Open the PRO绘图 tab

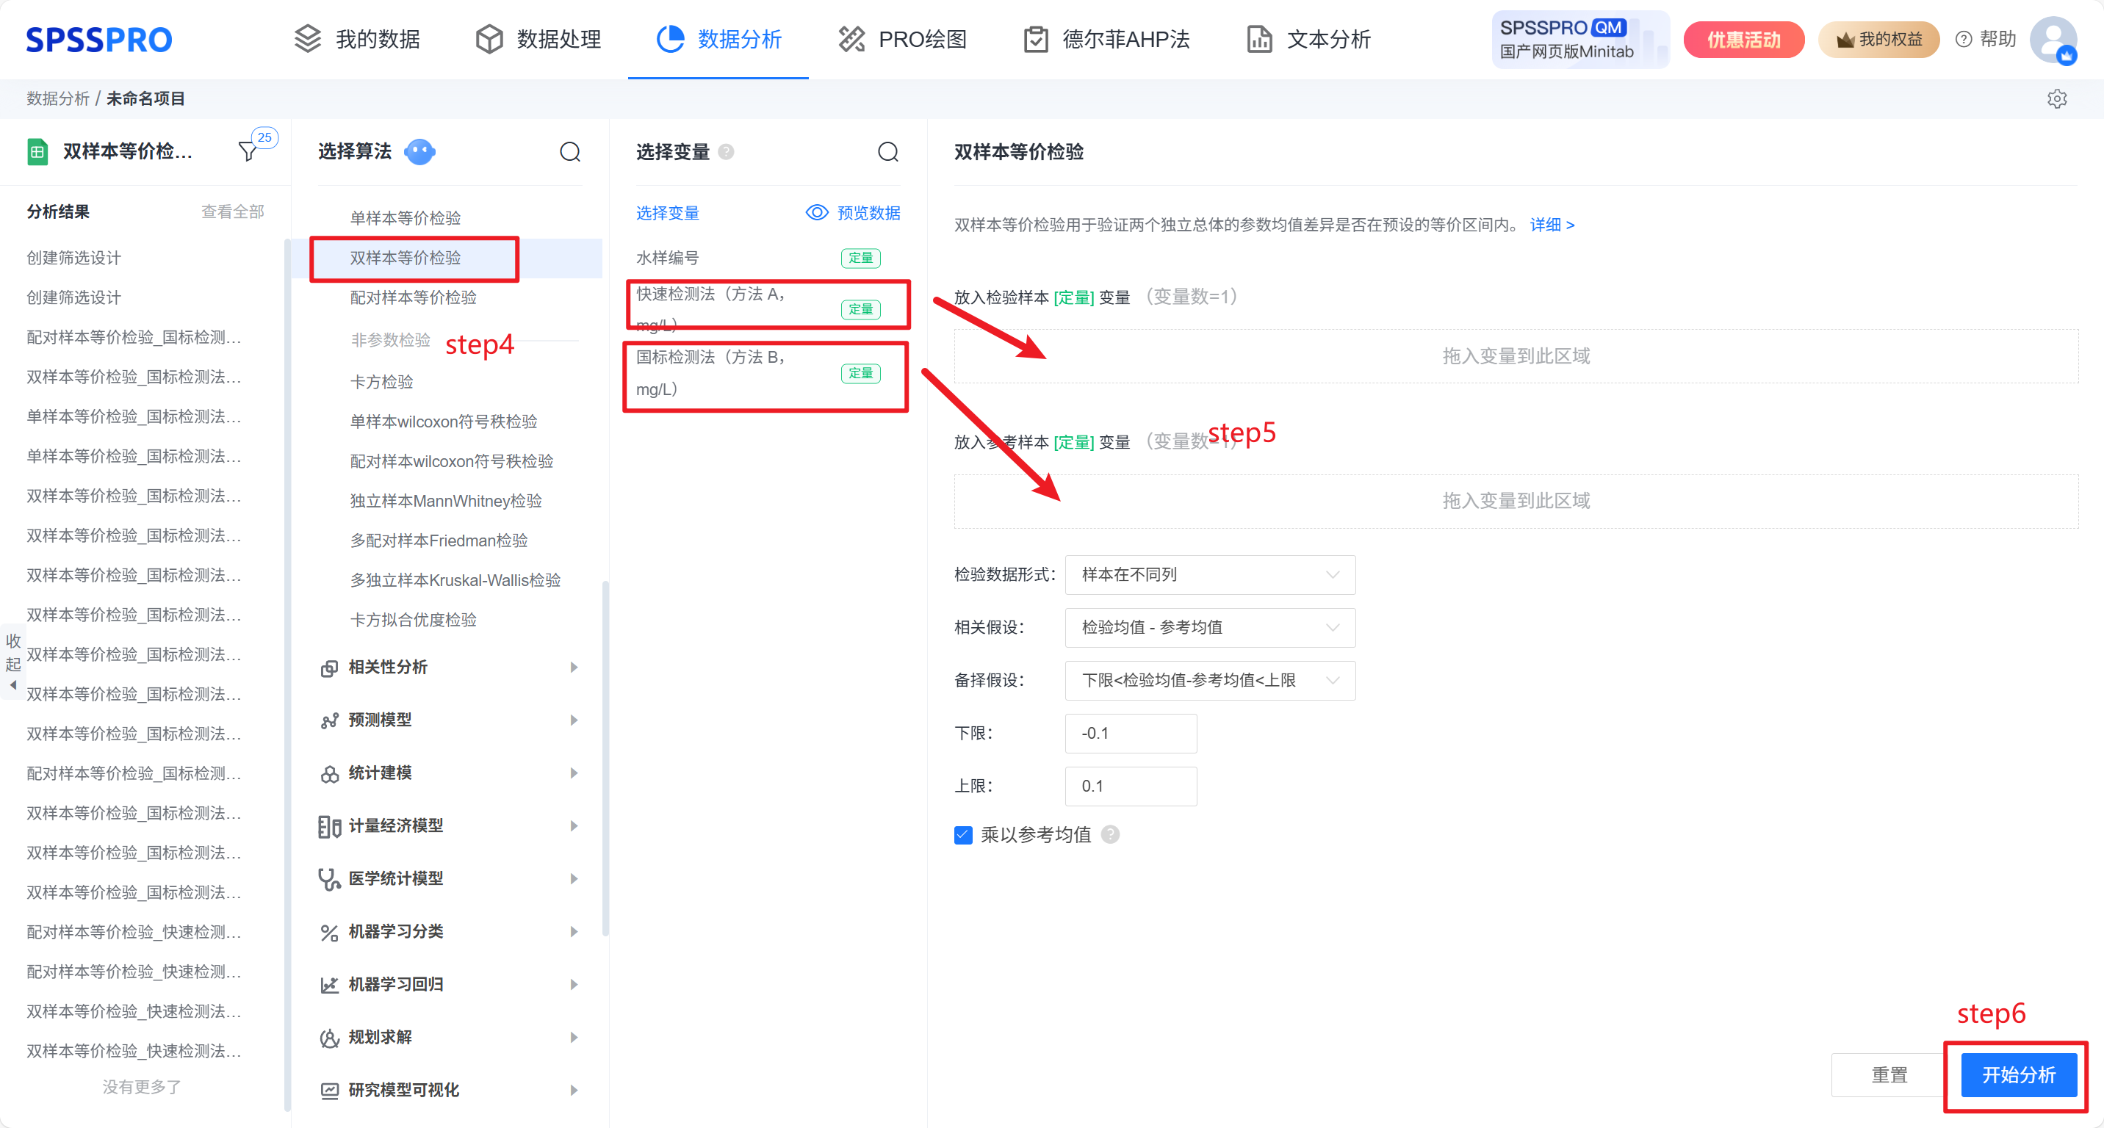tap(903, 39)
